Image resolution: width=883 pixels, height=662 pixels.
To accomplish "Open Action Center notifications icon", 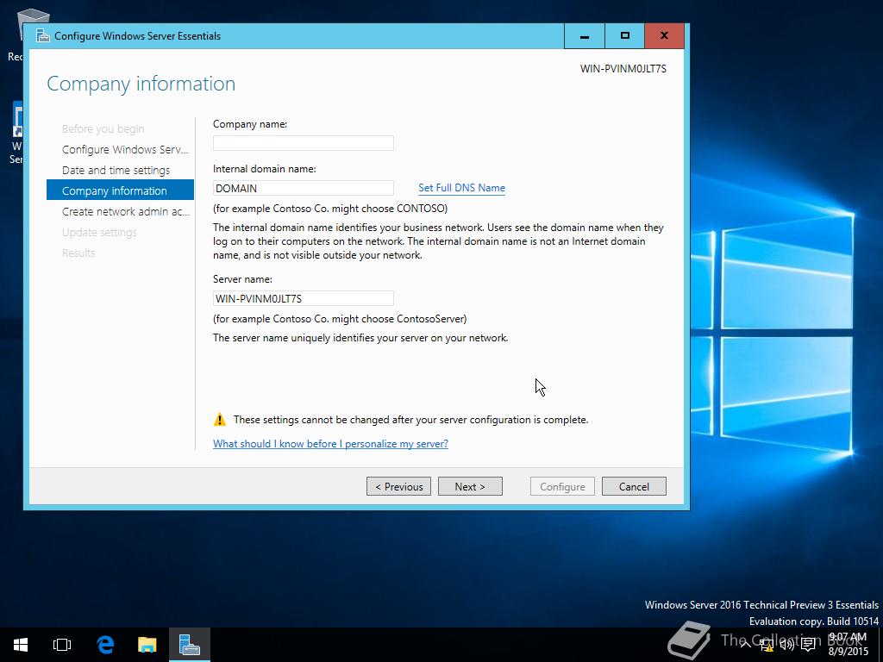I will 808,645.
